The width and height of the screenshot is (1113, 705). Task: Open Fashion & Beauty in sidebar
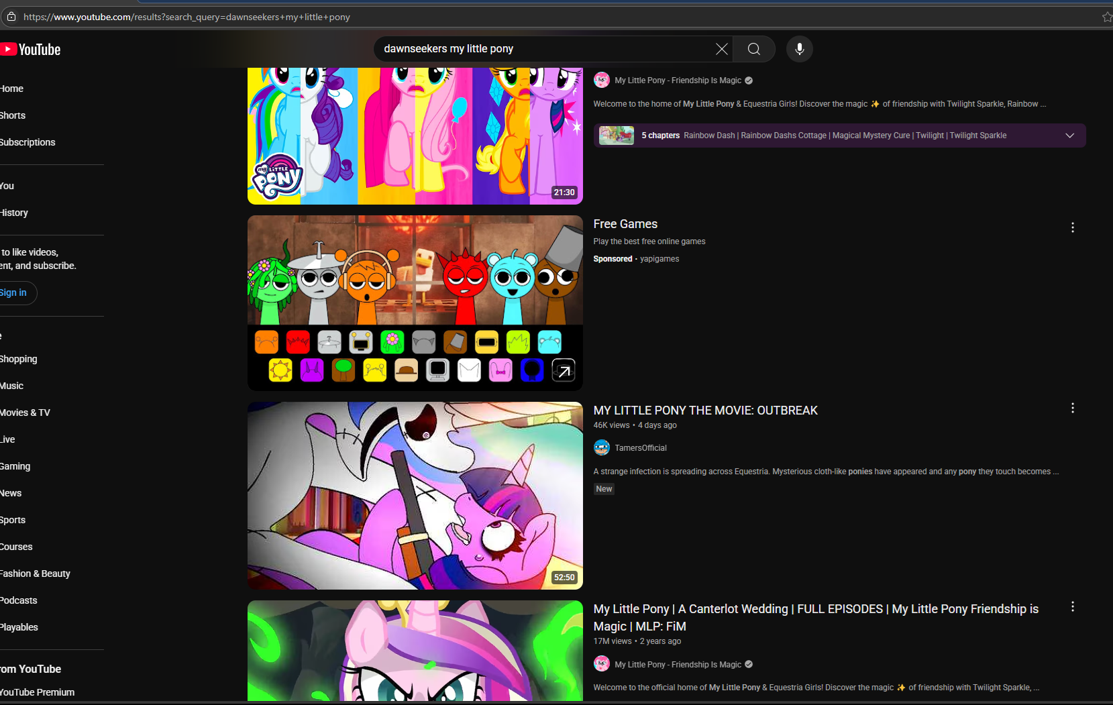point(35,574)
